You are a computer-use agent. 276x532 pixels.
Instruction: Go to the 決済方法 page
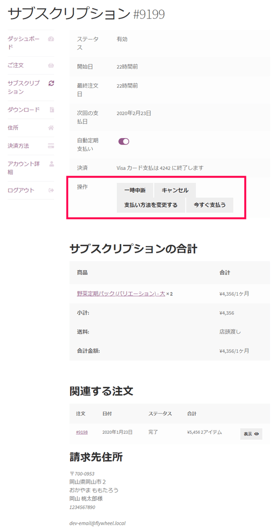18,146
